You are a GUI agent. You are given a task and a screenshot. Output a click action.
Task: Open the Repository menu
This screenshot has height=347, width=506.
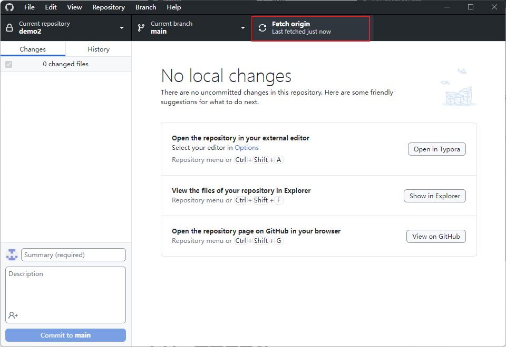[x=109, y=7]
